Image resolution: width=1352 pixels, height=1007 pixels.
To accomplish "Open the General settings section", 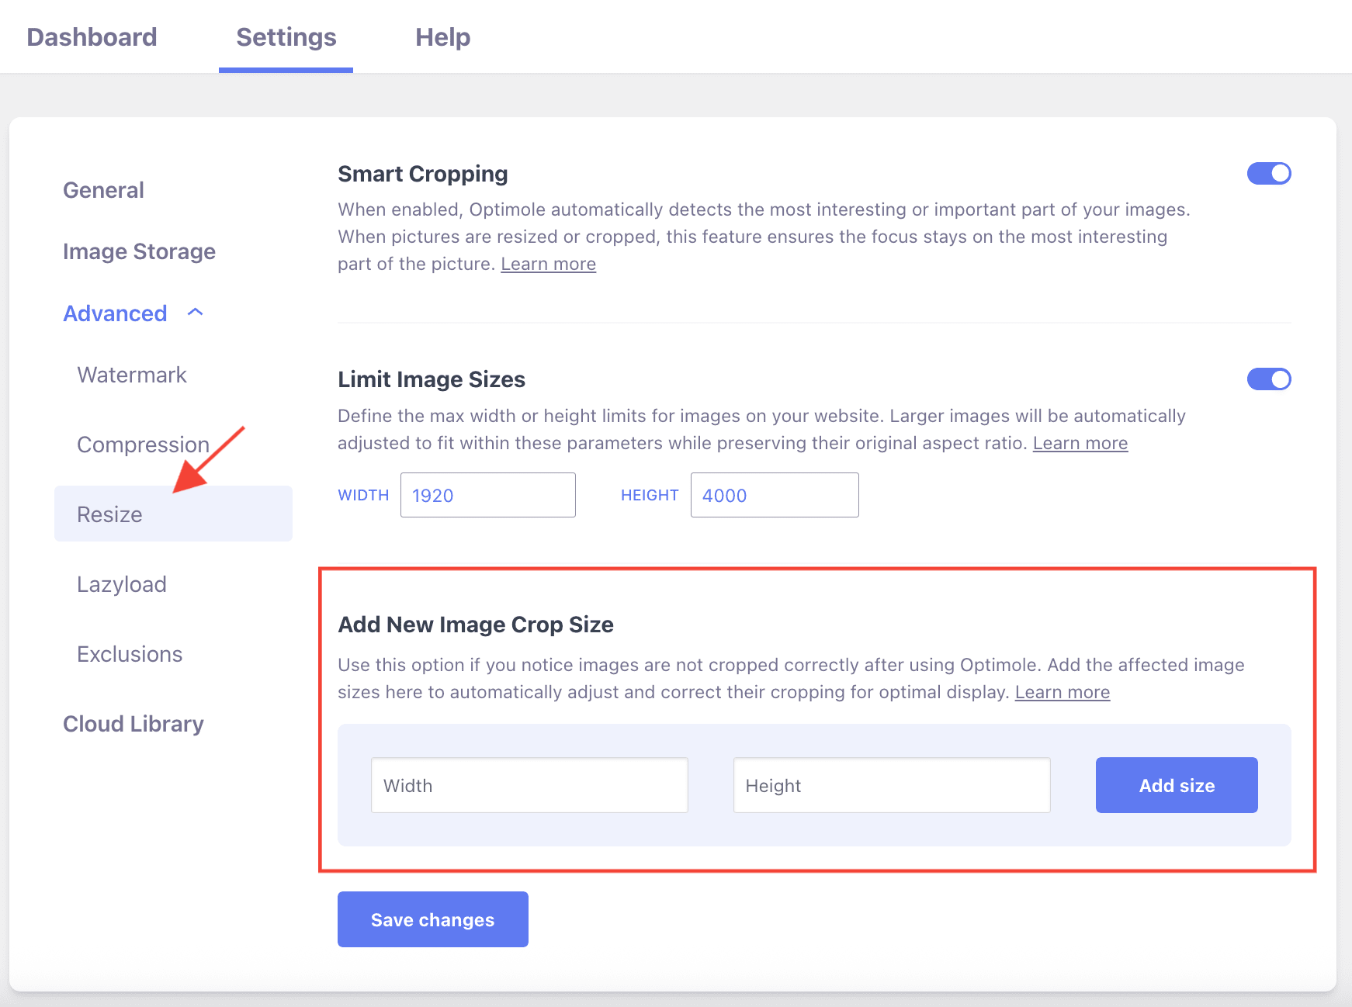I will click(x=103, y=190).
